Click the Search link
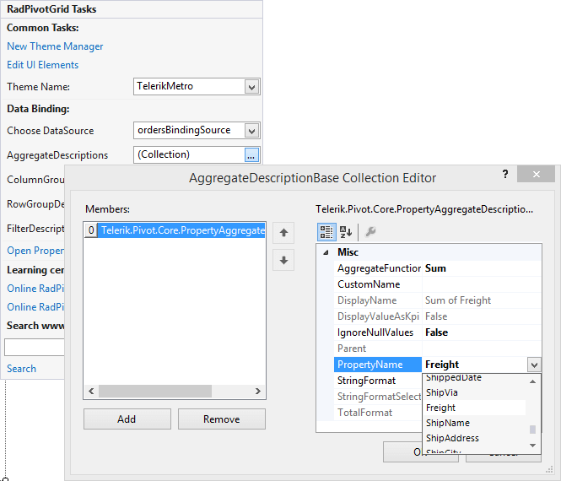Image resolution: width=561 pixels, height=481 pixels. click(21, 369)
